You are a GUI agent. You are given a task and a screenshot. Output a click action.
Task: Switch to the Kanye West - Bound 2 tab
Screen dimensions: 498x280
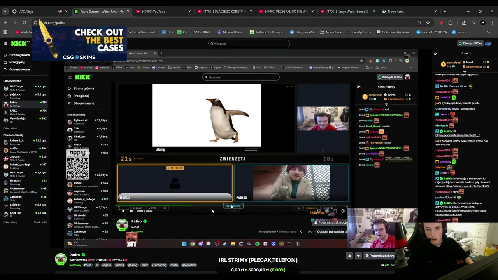tap(346, 12)
